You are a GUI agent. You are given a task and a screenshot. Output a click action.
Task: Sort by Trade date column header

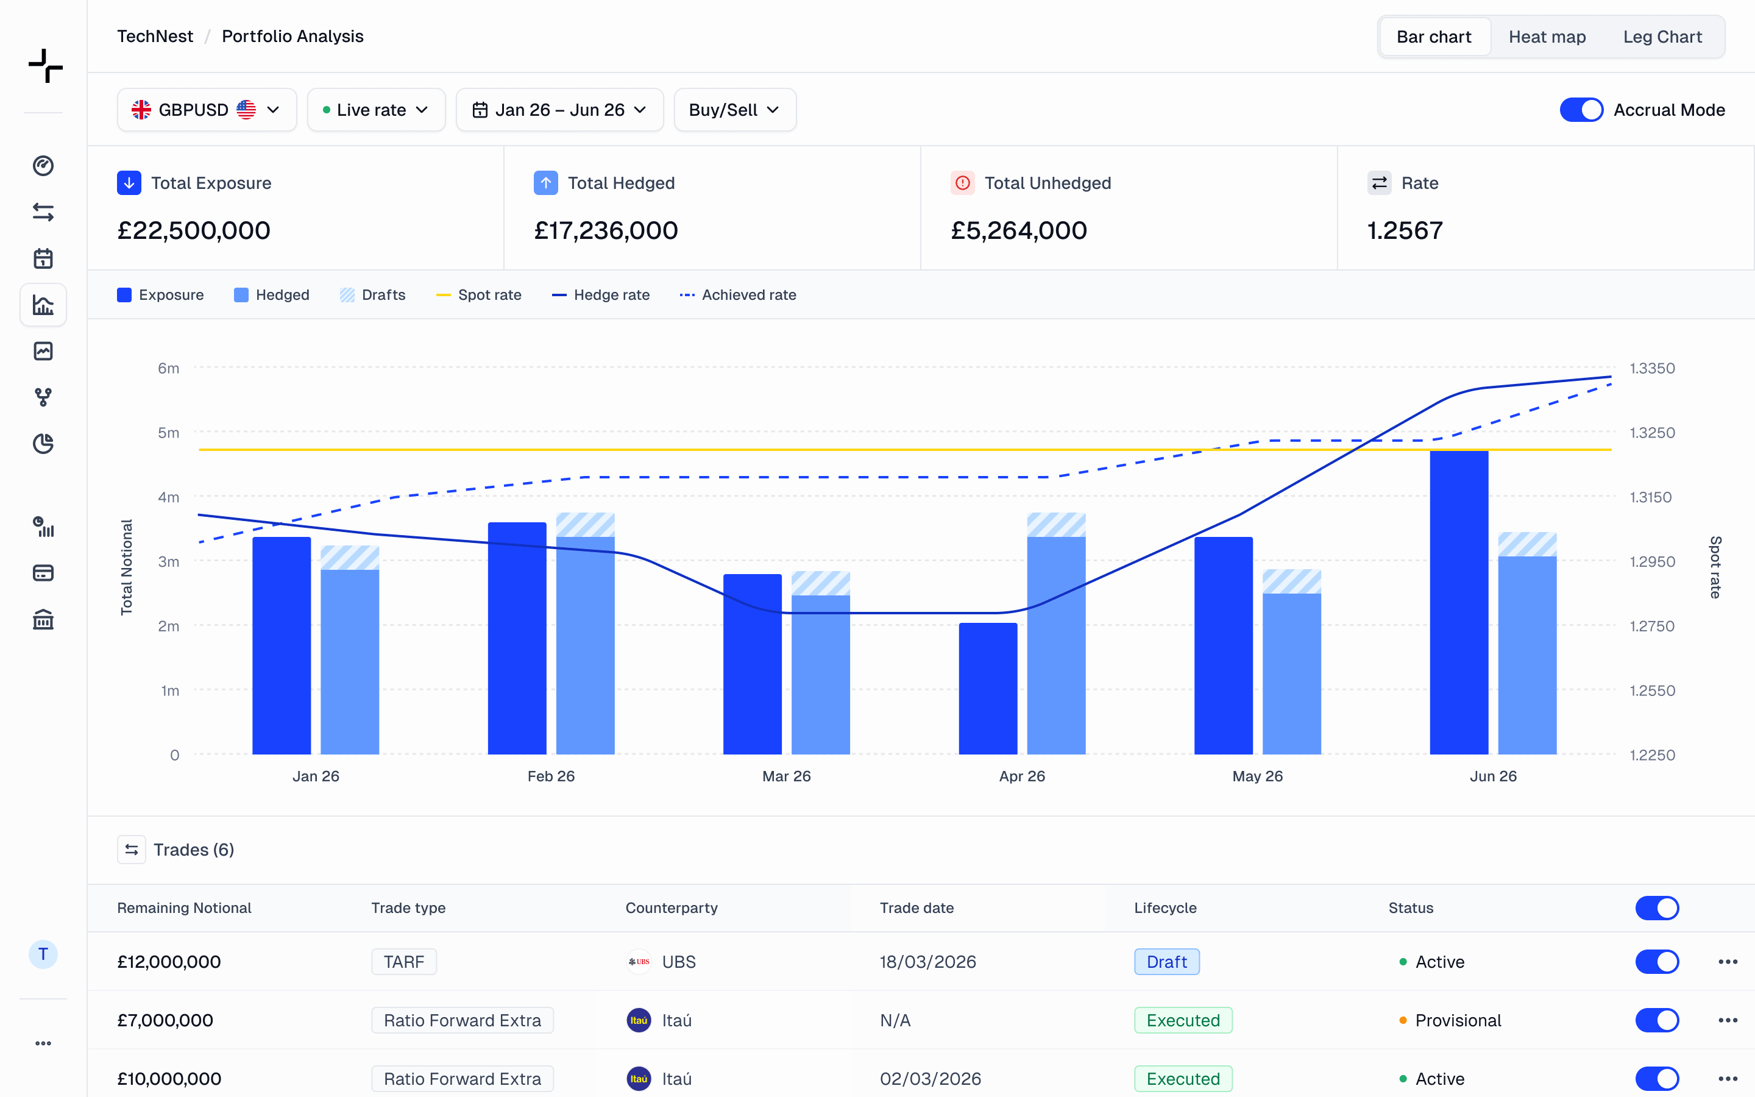916,907
